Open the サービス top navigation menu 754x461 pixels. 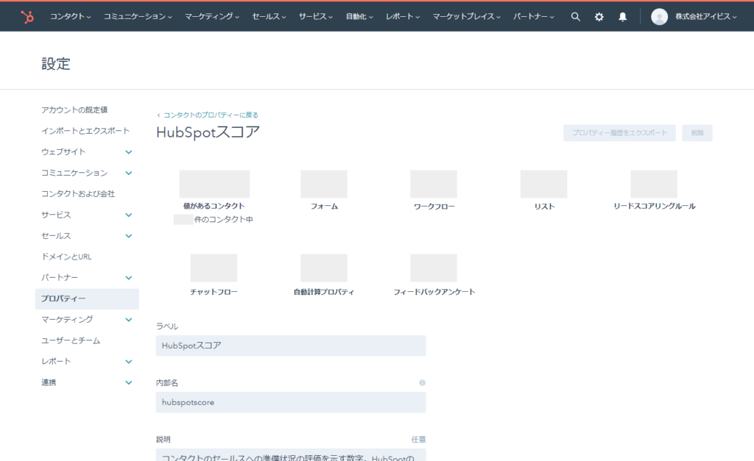(315, 17)
